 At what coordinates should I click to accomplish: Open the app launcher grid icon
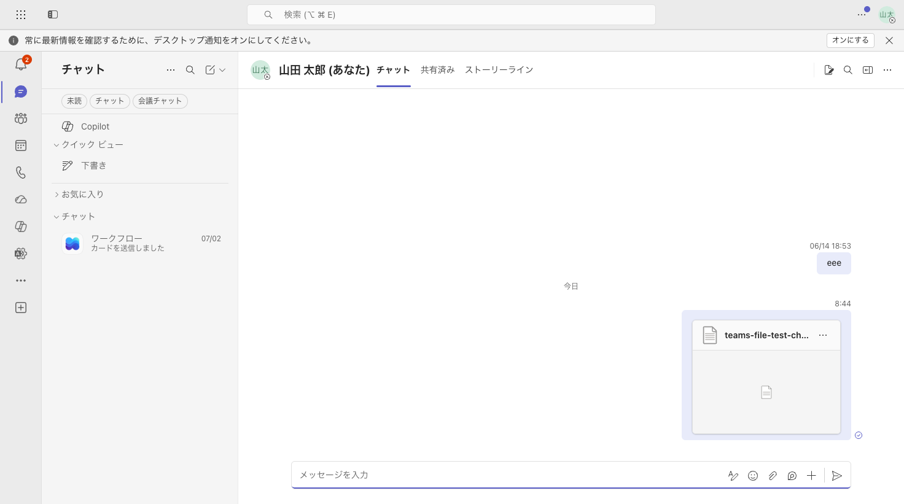pyautogui.click(x=21, y=14)
